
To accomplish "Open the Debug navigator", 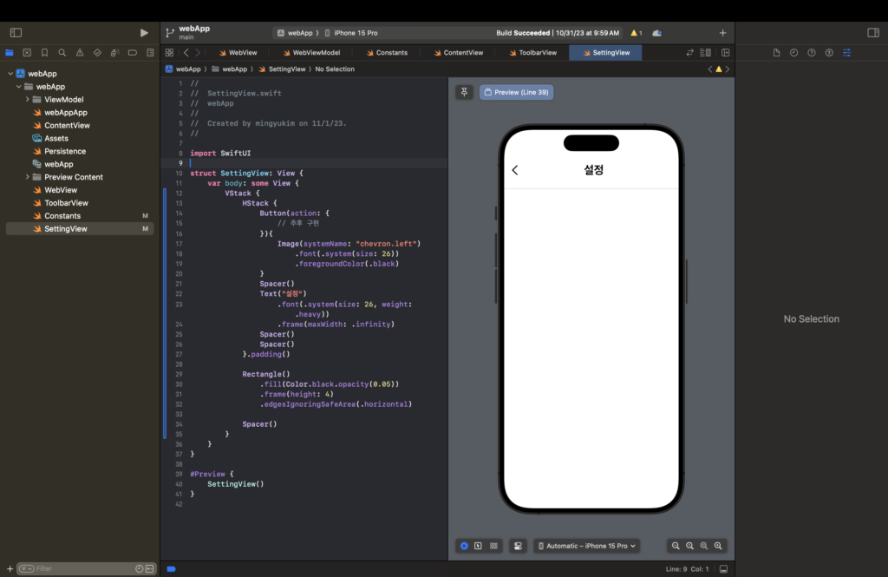I will 115,53.
